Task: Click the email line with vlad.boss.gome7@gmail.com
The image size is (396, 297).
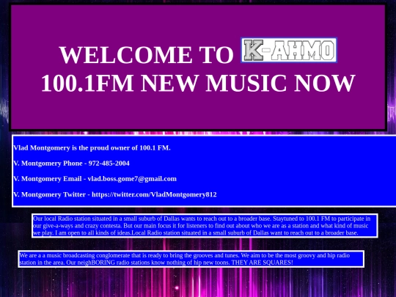Action: pyautogui.click(x=95, y=179)
